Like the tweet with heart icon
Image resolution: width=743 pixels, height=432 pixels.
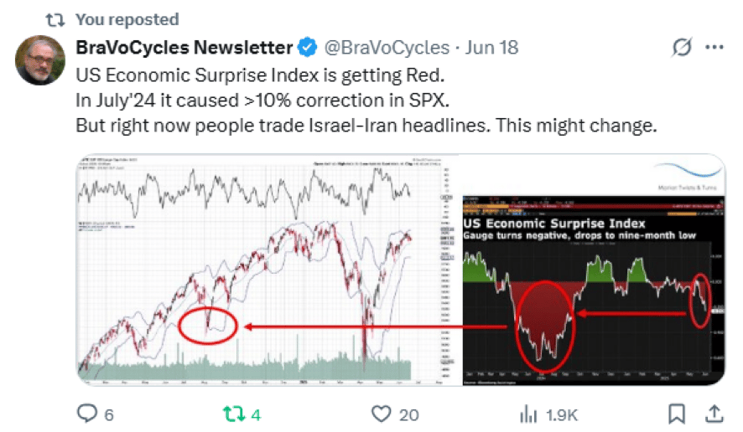(381, 414)
